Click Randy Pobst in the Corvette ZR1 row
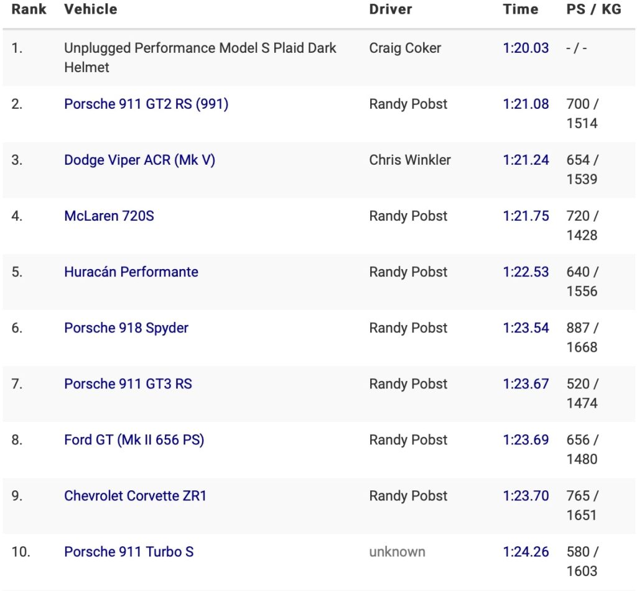Screen dimensions: 637x591 tap(408, 496)
